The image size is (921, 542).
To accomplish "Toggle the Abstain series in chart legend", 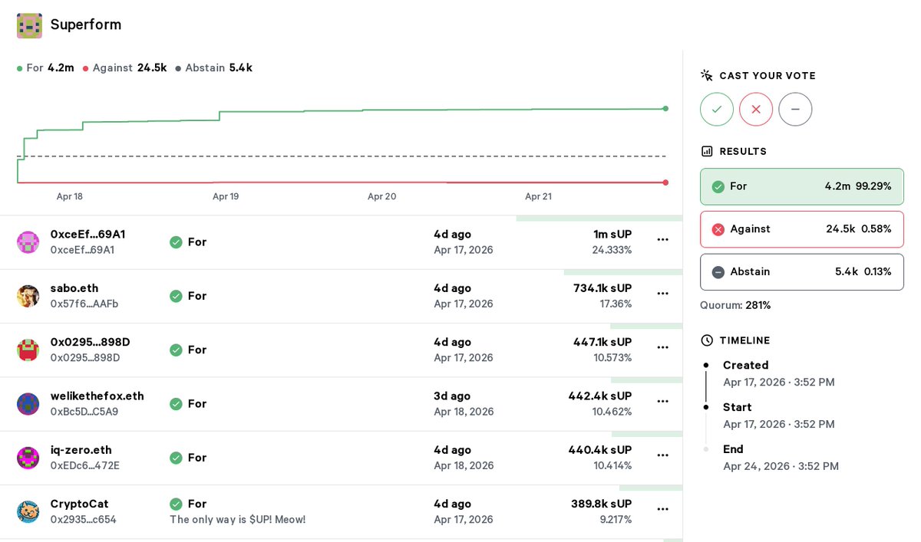I will click(214, 67).
